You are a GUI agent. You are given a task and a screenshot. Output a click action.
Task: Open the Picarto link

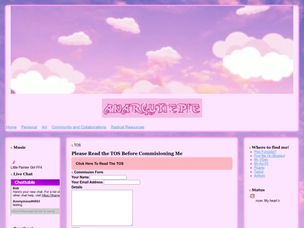point(259,168)
